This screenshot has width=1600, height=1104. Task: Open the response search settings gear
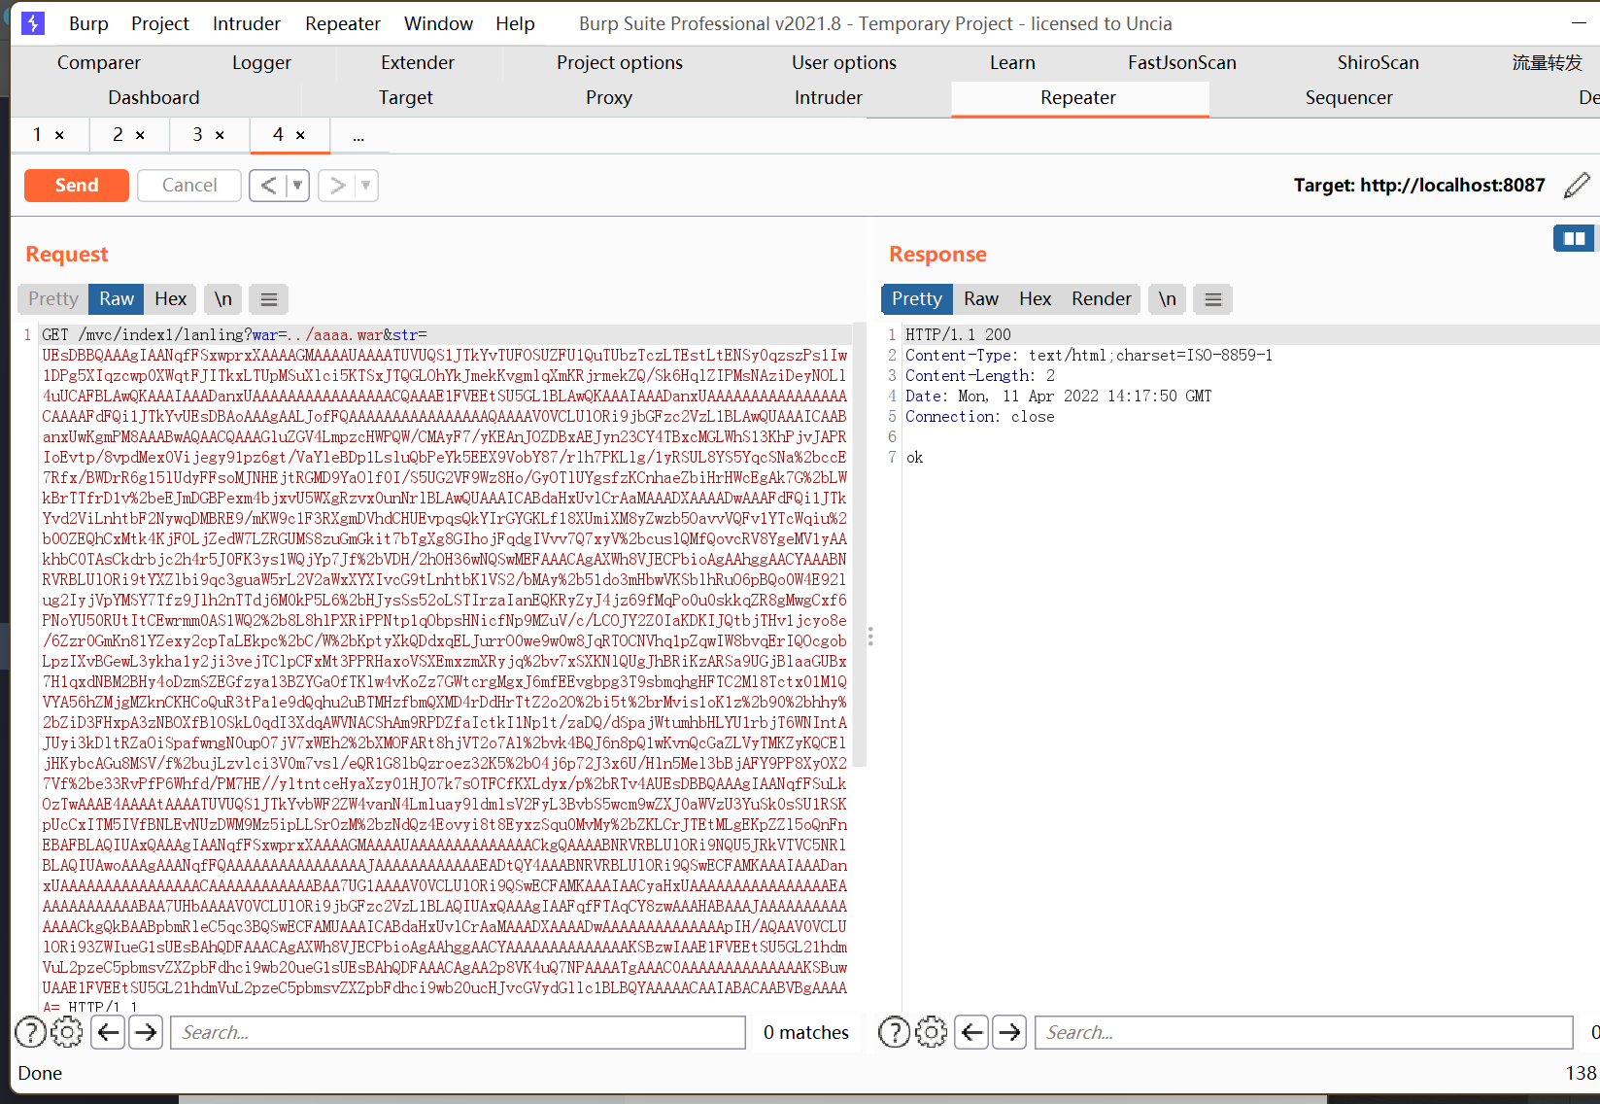tap(931, 1032)
